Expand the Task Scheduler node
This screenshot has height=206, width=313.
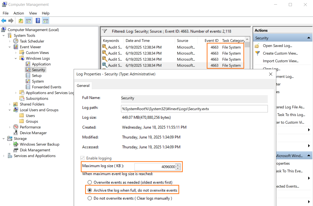pos(10,41)
